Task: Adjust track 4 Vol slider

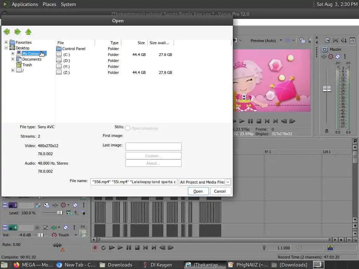Action: (x=40, y=235)
